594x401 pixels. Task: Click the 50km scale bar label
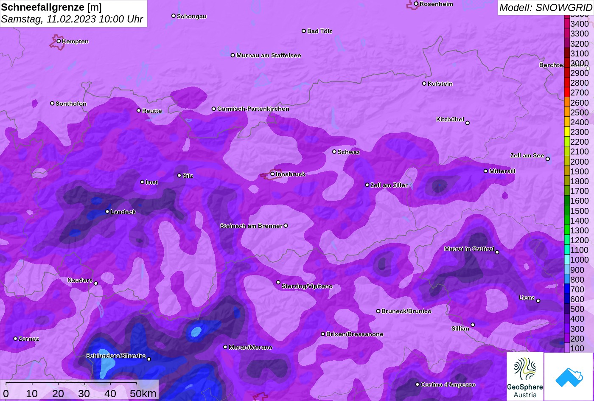pyautogui.click(x=143, y=393)
